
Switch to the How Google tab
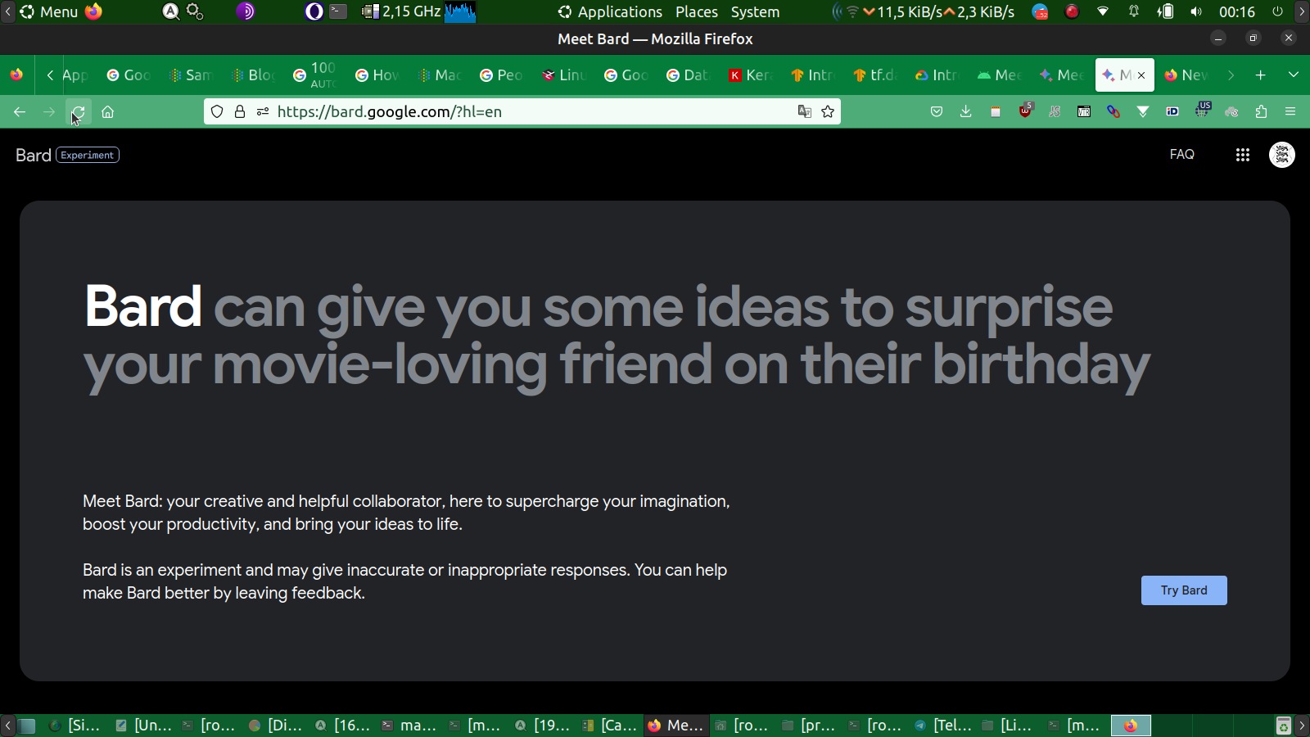[377, 75]
